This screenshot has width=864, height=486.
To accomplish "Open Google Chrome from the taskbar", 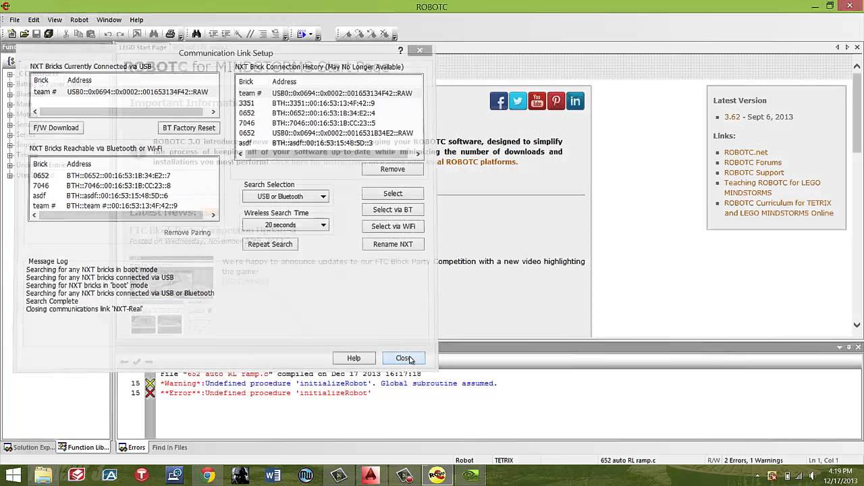I will point(207,475).
